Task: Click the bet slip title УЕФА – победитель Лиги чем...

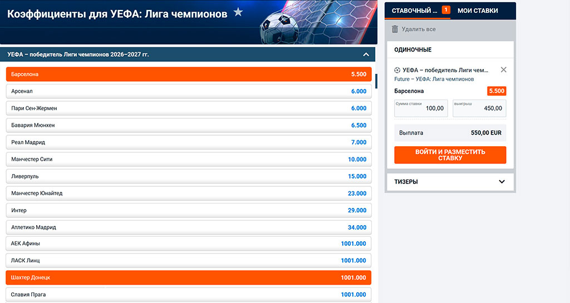Action: click(445, 70)
